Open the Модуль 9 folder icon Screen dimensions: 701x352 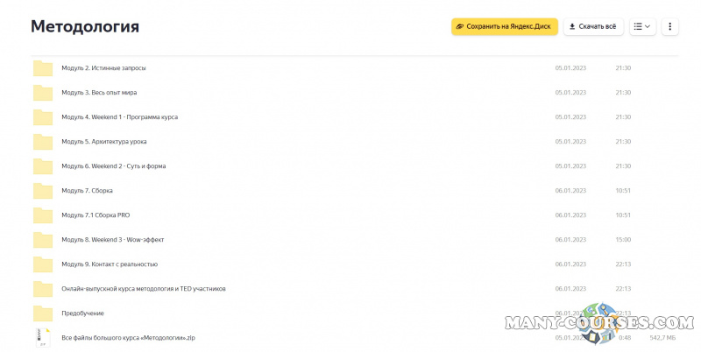click(43, 264)
